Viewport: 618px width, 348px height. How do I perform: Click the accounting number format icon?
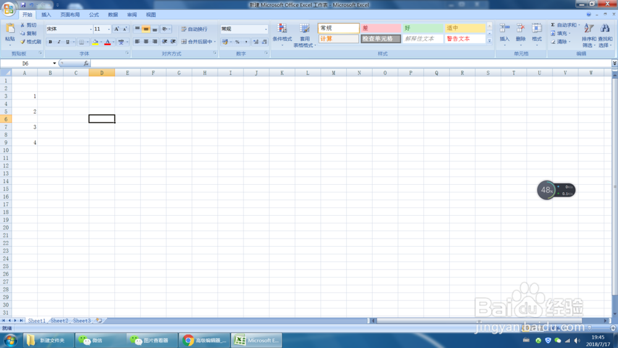click(x=225, y=42)
